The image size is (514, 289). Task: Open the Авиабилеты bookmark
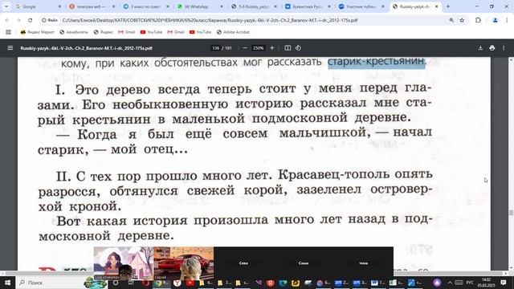point(74,32)
